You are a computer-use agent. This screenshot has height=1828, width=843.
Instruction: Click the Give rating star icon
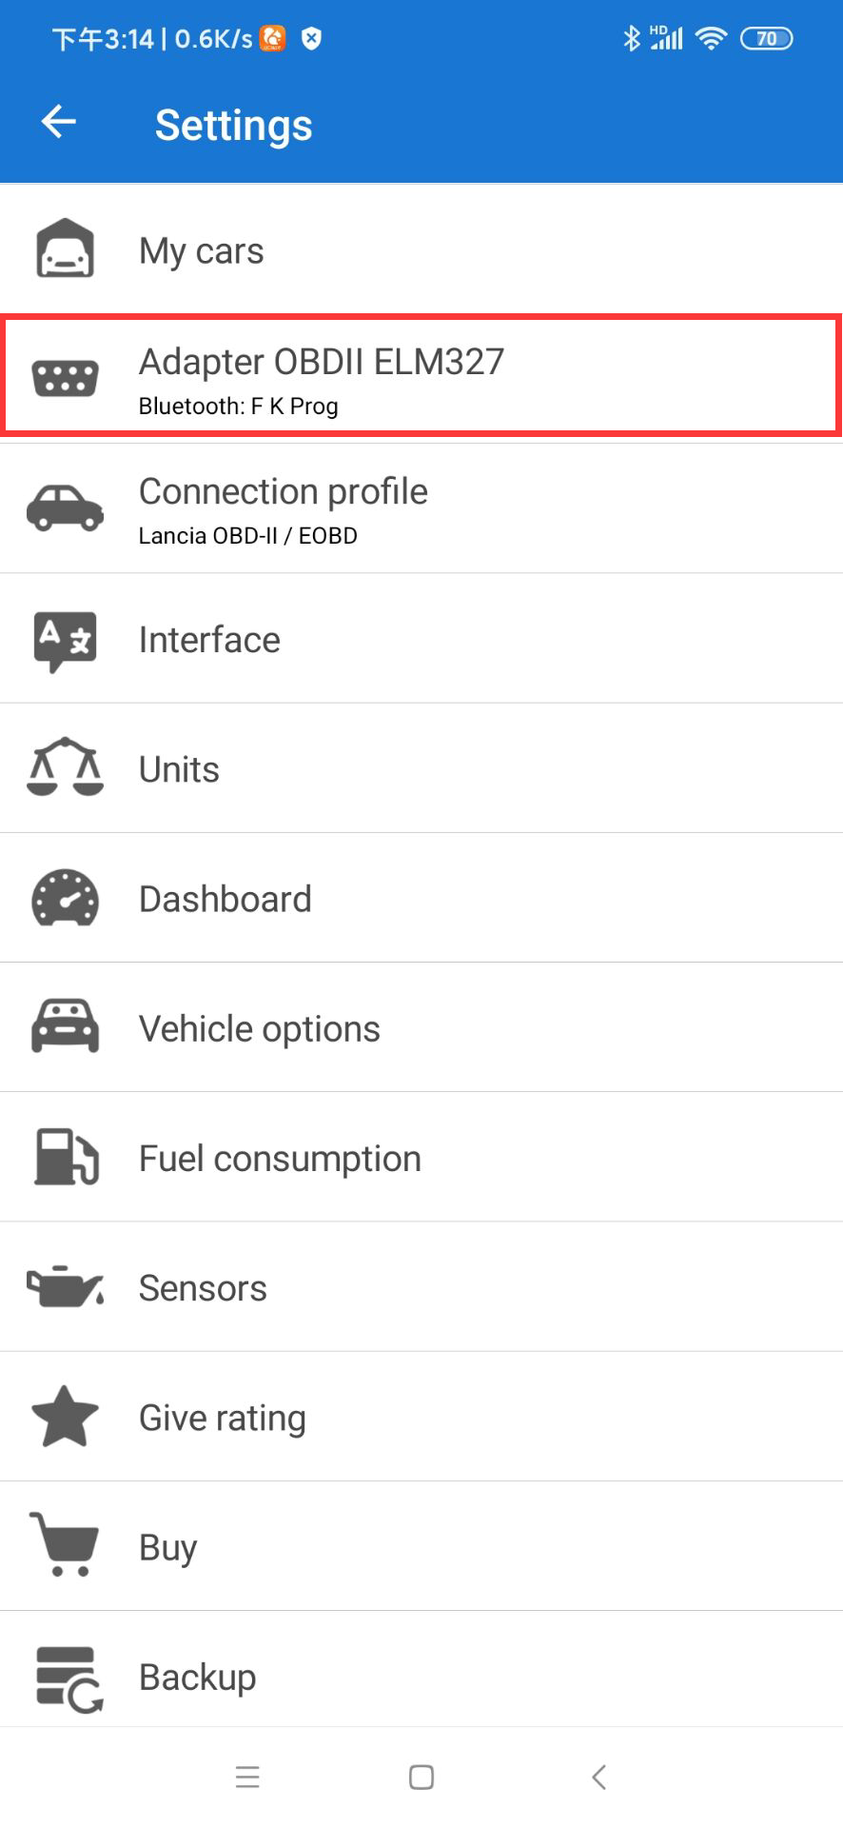tap(65, 1417)
